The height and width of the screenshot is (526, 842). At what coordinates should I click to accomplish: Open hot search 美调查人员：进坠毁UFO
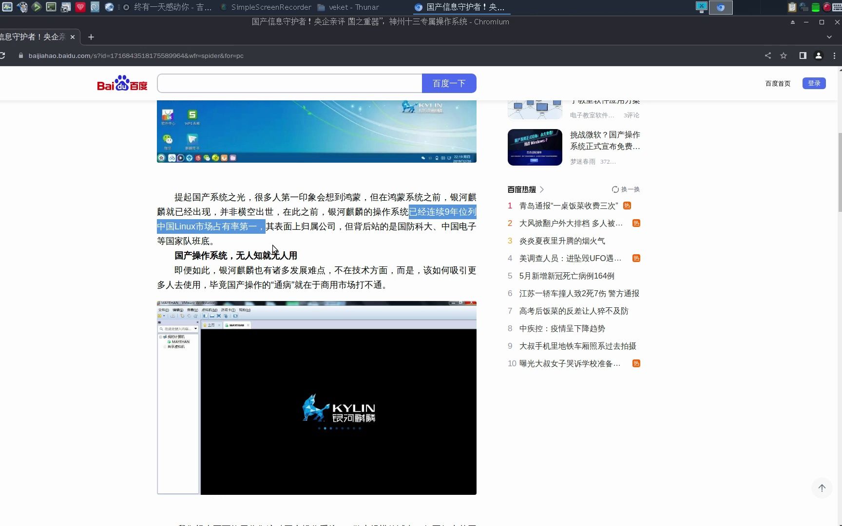pyautogui.click(x=570, y=259)
